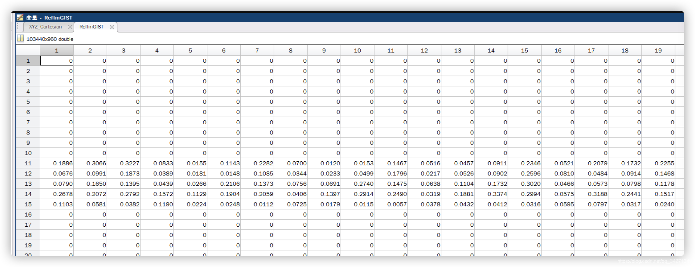The height and width of the screenshot is (267, 695).
Task: Click cell value 0.0595
Action: tap(564, 204)
